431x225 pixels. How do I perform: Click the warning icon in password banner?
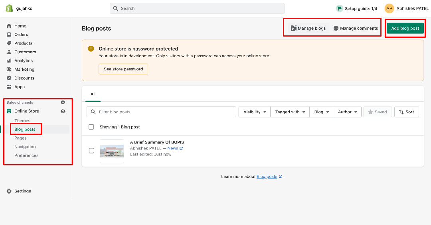91,49
